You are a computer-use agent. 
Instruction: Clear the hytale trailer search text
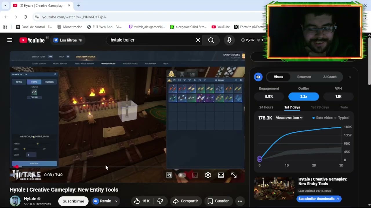(x=198, y=40)
